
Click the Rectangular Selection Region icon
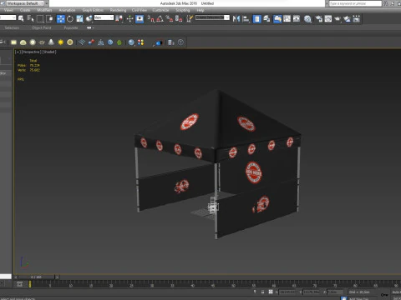coord(40,18)
